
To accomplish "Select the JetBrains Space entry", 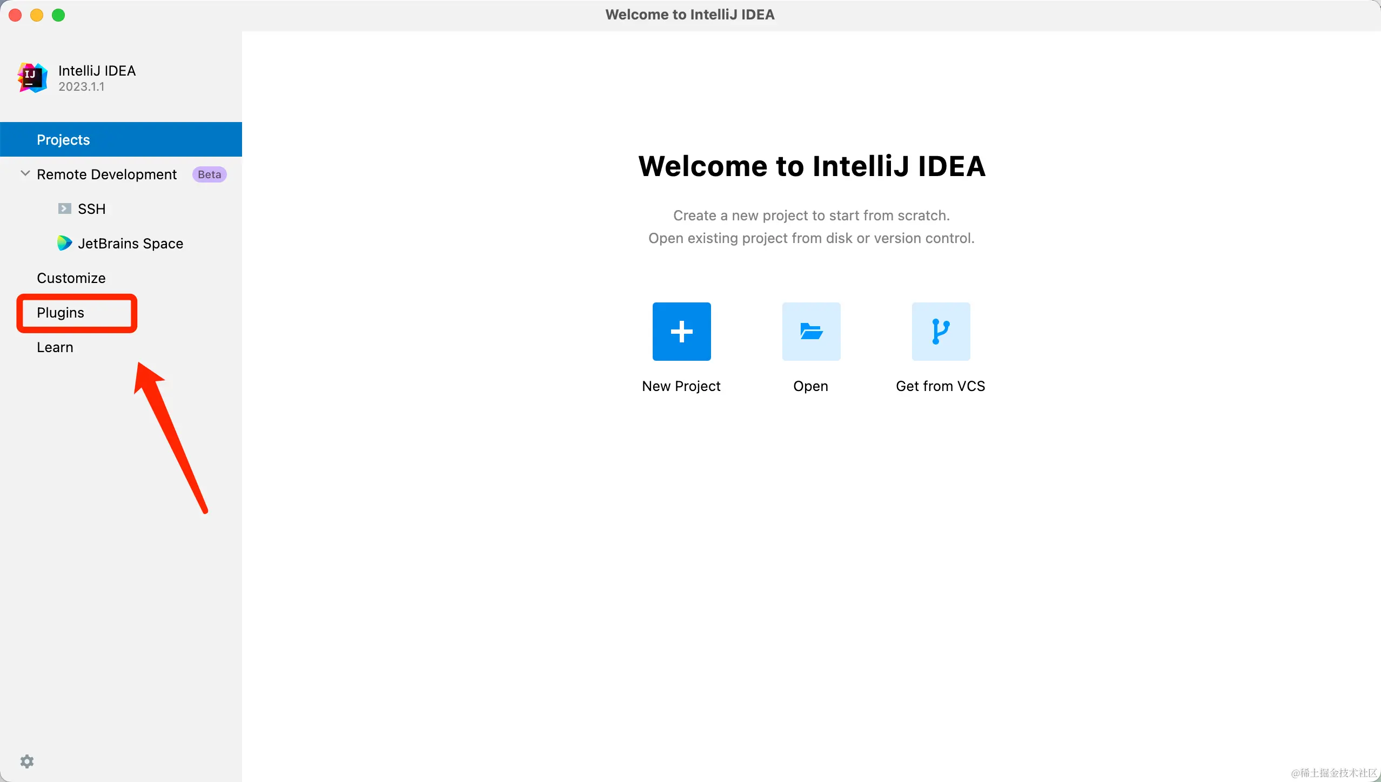I will [x=130, y=244].
